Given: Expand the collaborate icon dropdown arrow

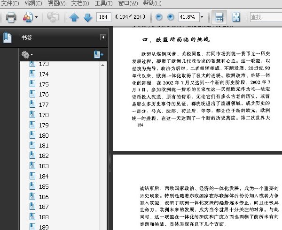Looking at the screenshot, I should point(37,17).
